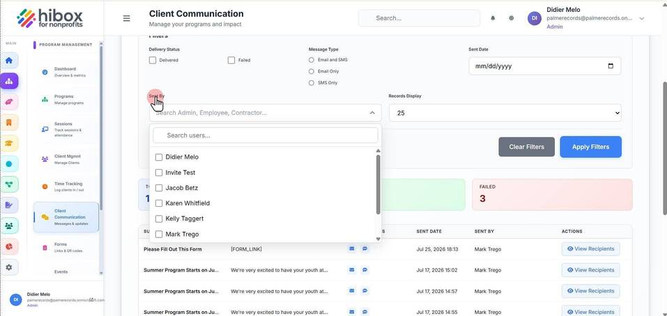Click user list scroll-down arrow
Screen dimensions: 667x316
(x=378, y=239)
